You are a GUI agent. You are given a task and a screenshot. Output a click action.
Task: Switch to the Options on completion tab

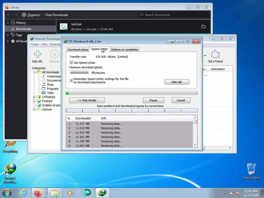coord(125,49)
